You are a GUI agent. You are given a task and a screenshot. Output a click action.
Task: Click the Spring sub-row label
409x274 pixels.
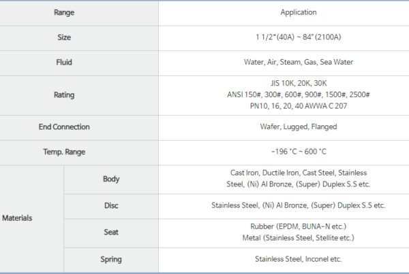pyautogui.click(x=111, y=259)
